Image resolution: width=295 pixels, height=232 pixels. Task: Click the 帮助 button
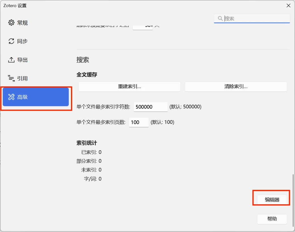[272, 219]
